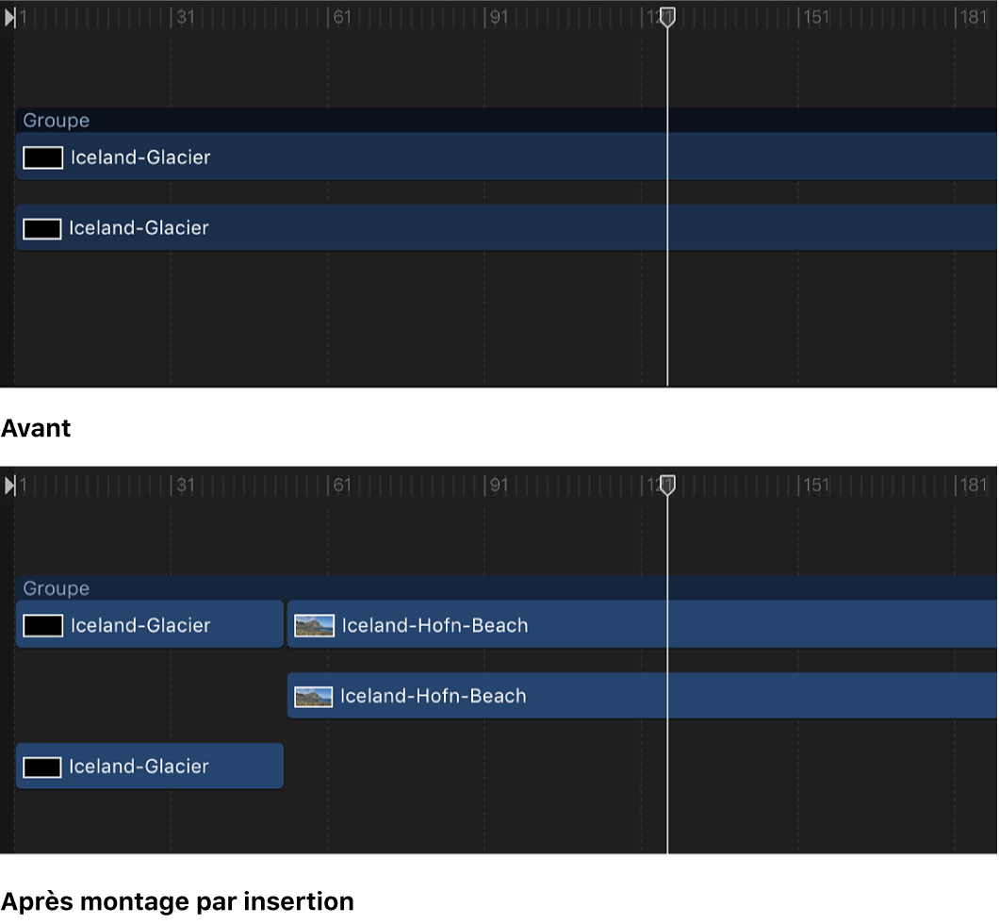Select the lower Iceland-Glacier clip in the Avant timeline
The height and width of the screenshot is (924, 999).
pos(506,227)
